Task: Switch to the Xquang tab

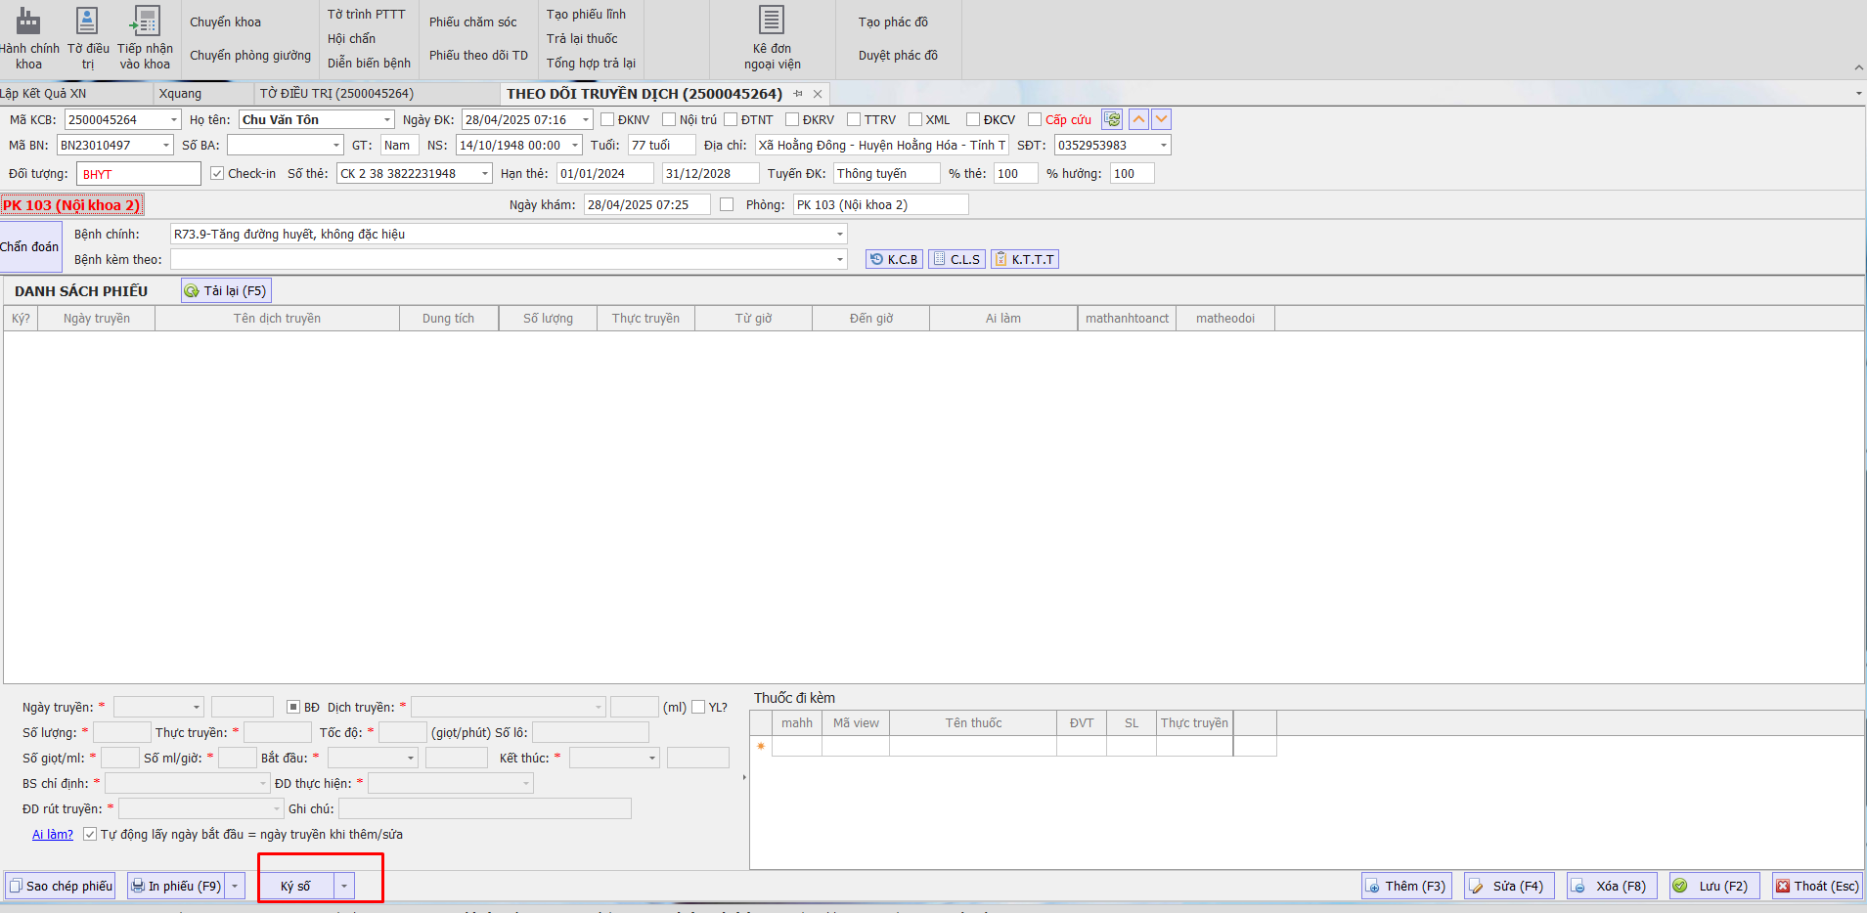Action: [x=180, y=94]
